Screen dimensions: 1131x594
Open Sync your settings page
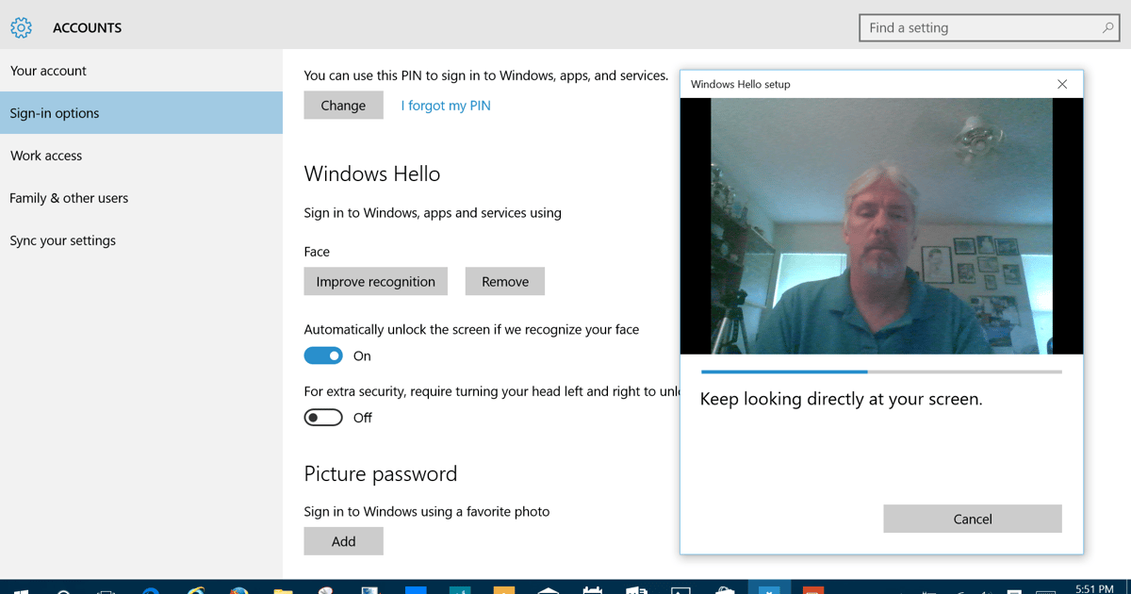pos(62,240)
